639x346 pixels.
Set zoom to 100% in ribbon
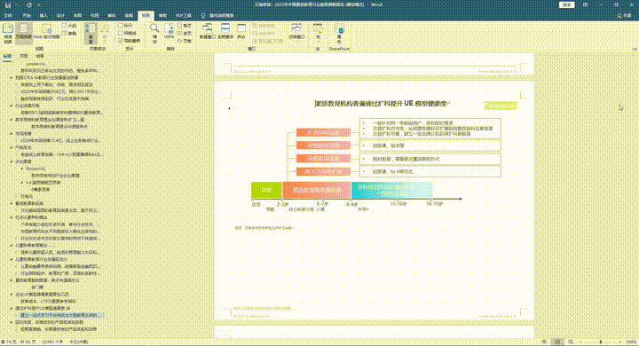click(169, 32)
